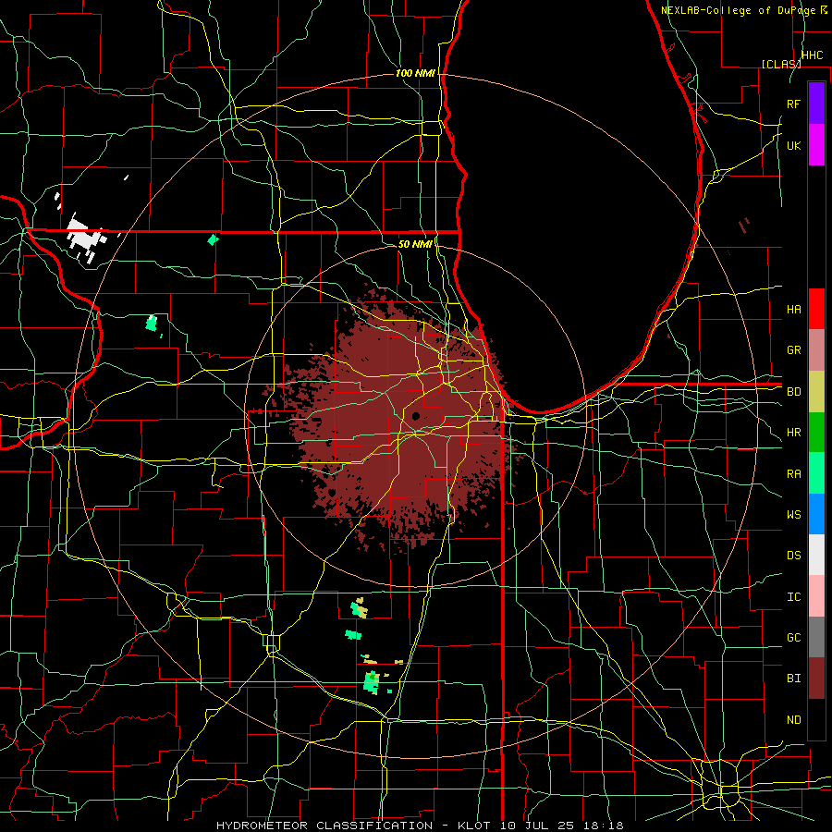Click the RF legend label

[x=793, y=104]
